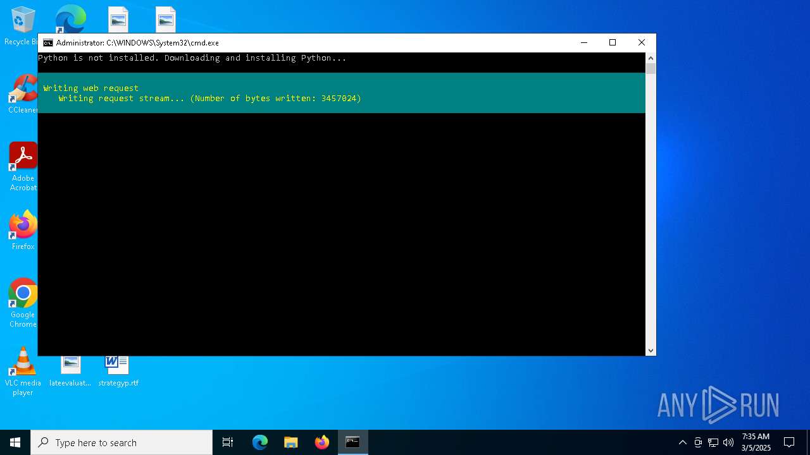Launch the Adobe Acrobat desktop shortcut
Screen dimensions: 810x455
coord(23,167)
